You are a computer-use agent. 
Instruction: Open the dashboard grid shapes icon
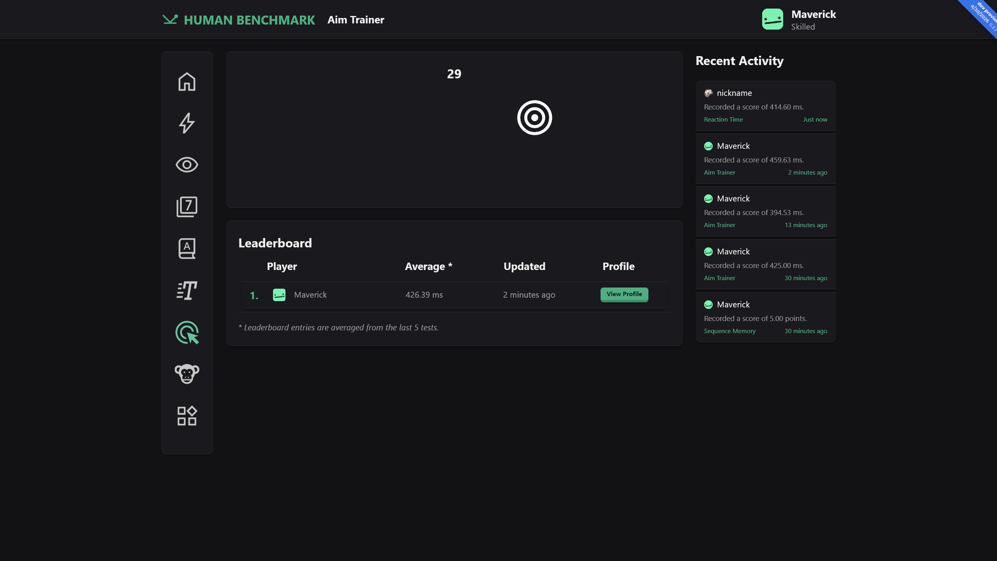click(x=187, y=416)
